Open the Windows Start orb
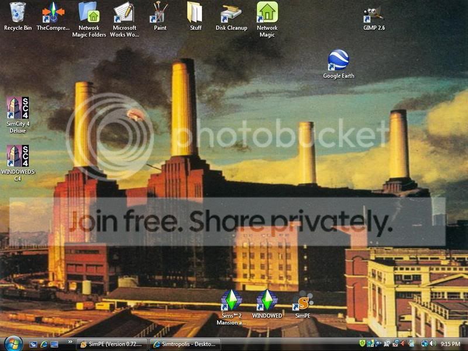468x351 pixels. (13, 343)
